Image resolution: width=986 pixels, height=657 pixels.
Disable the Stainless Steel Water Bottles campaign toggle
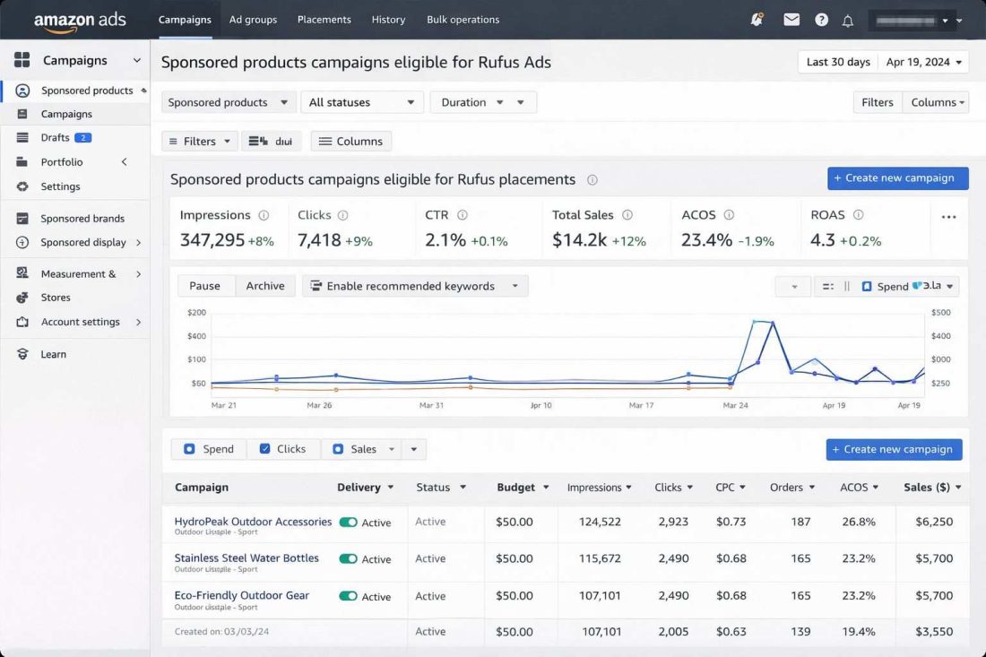tap(348, 559)
